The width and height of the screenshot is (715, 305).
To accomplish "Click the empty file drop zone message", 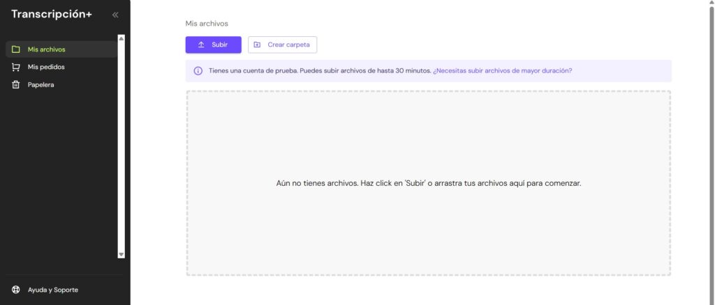I will [x=428, y=184].
